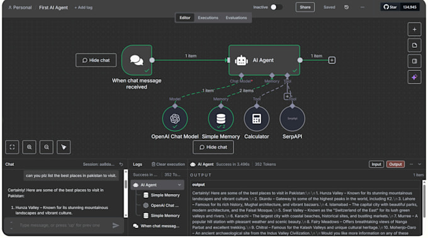Switch to the Evaluations tab
The width and height of the screenshot is (428, 238).
click(236, 18)
